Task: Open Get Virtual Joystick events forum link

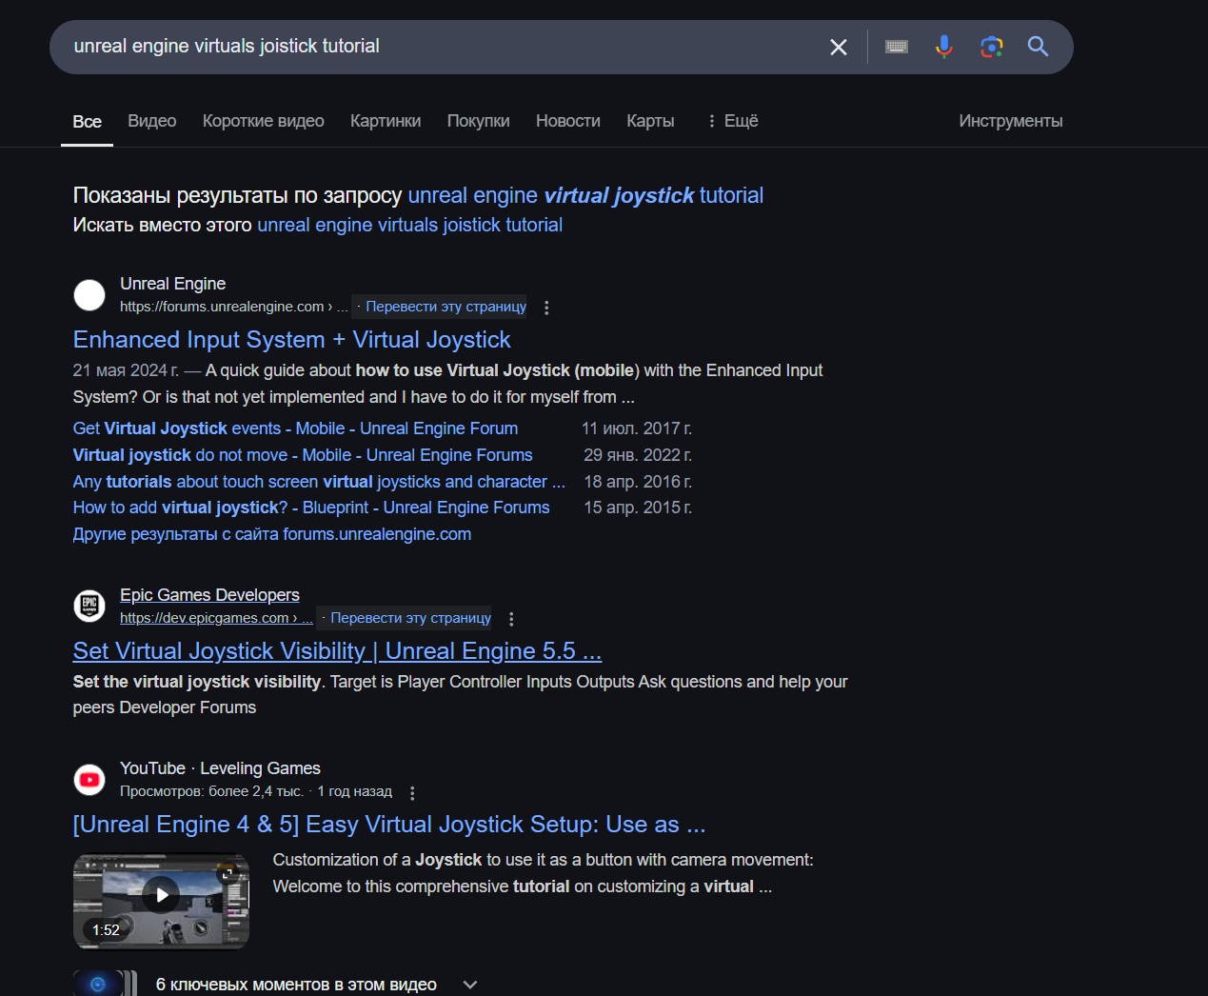Action: [x=295, y=428]
